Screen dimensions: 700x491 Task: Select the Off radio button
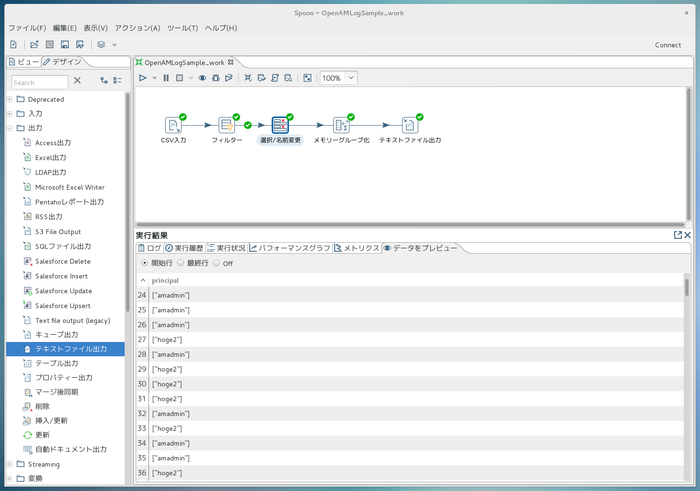click(216, 263)
